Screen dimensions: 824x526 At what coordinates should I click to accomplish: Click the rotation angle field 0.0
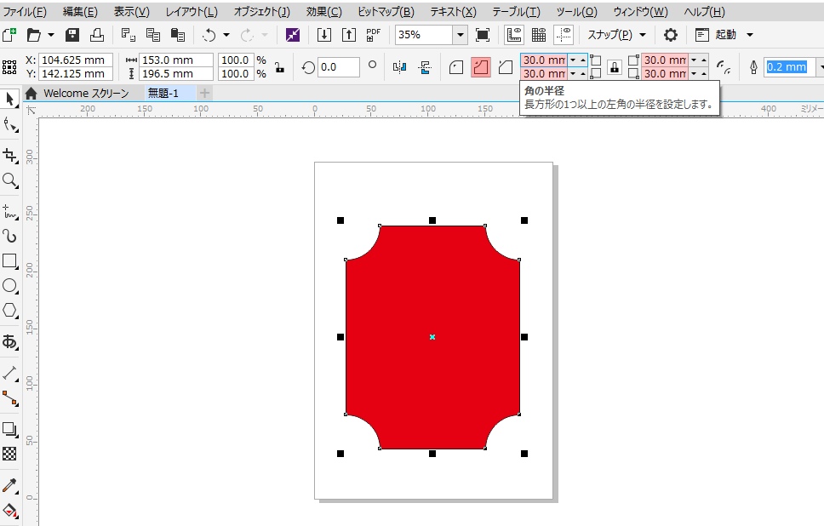(339, 66)
